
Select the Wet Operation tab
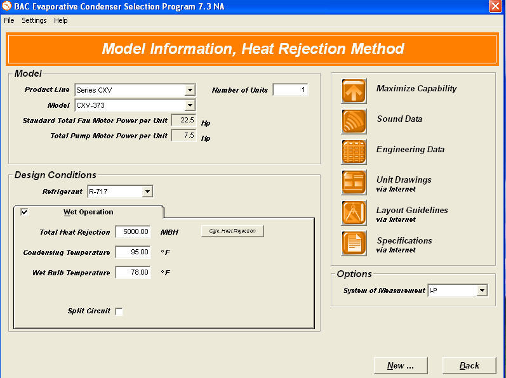[x=88, y=212]
